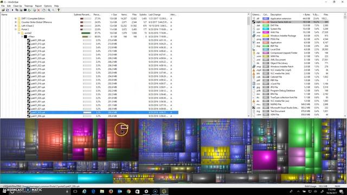Viewport: 347px width, 195px height.
Task: Click the Properties toolbar icon
Action: (x=44, y=10)
